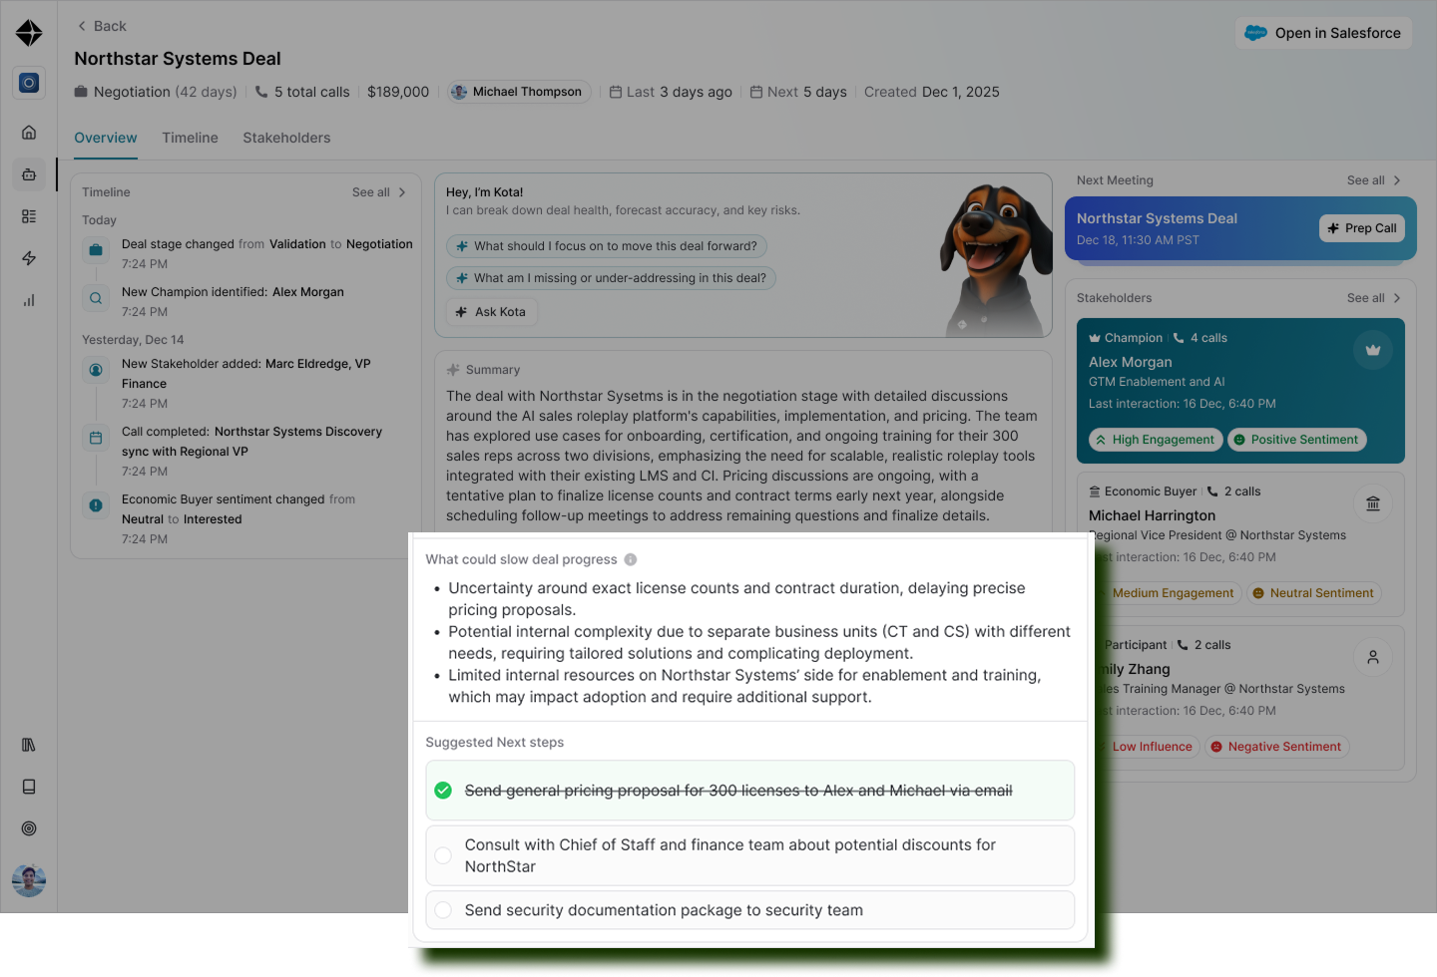Open the deals briefcase icon in sidebar
The width and height of the screenshot is (1437, 977).
[x=29, y=174]
